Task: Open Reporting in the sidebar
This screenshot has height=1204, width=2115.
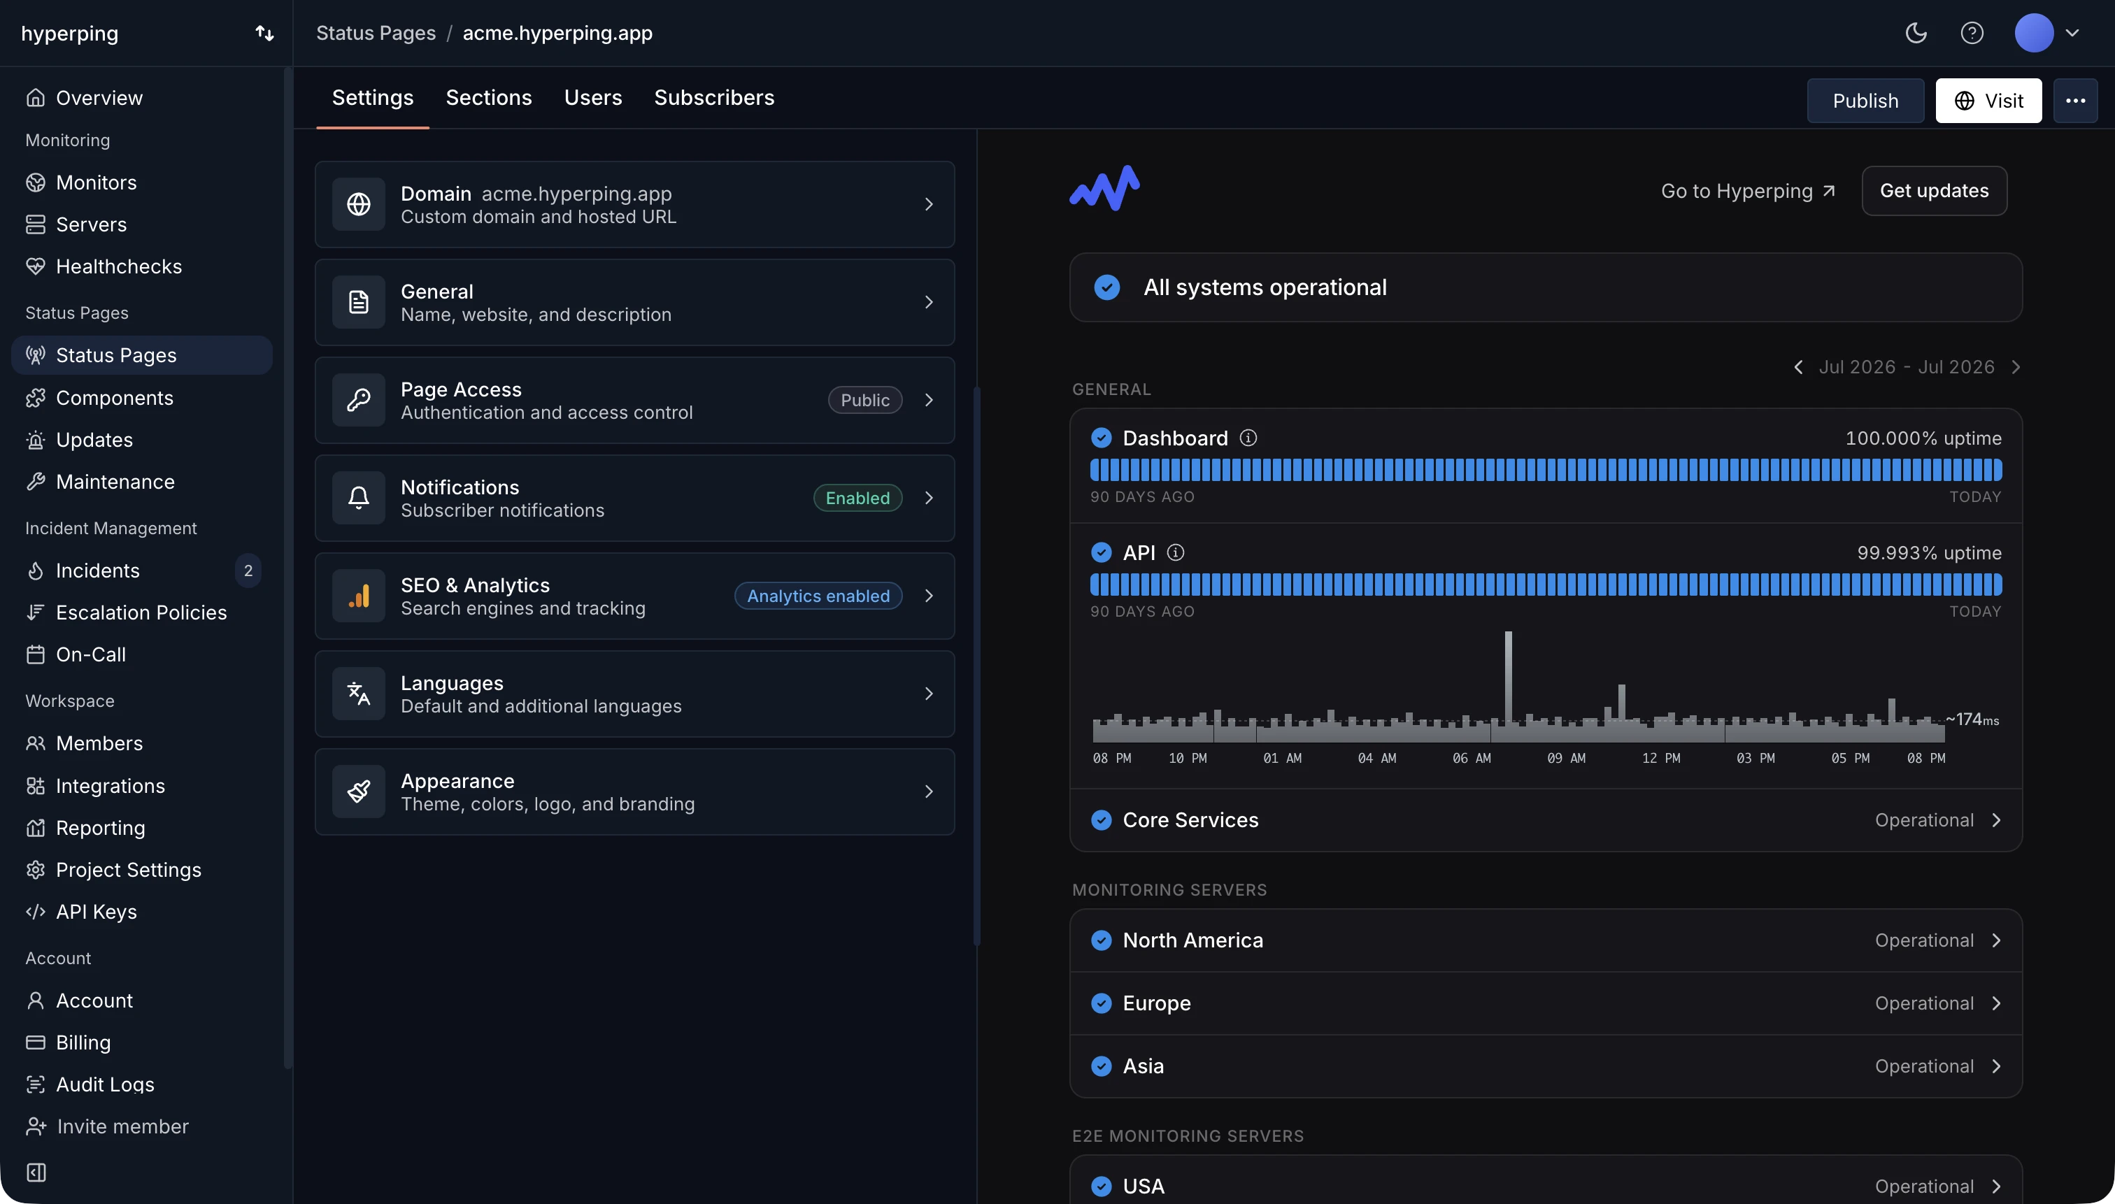Action: pyautogui.click(x=141, y=828)
